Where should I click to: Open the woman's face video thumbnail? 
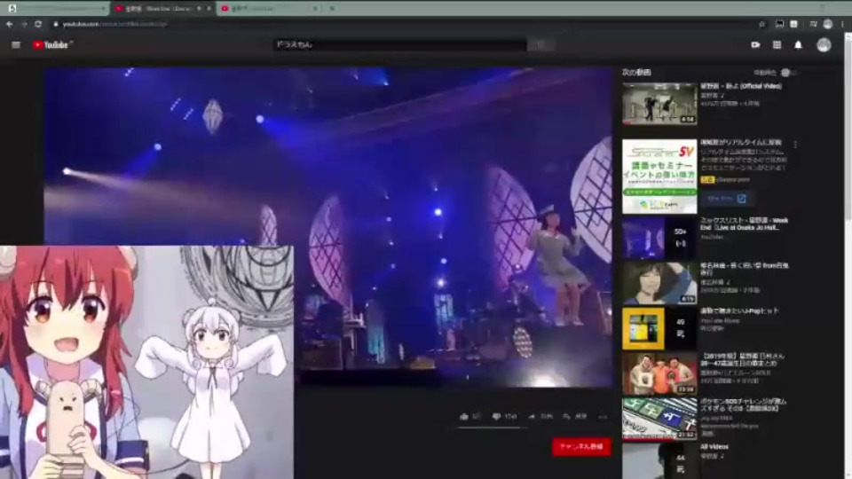tap(659, 283)
